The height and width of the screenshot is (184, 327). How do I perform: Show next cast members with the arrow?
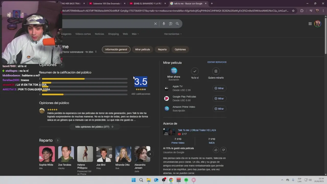tap(150, 154)
